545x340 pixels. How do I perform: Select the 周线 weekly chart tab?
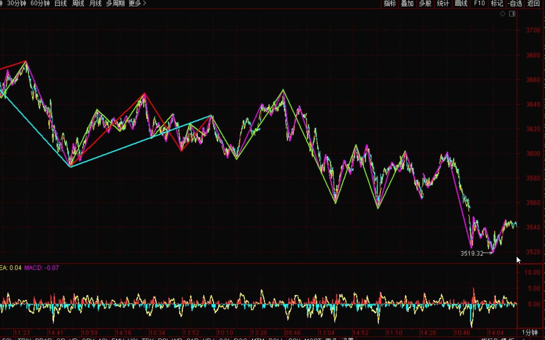click(x=78, y=3)
